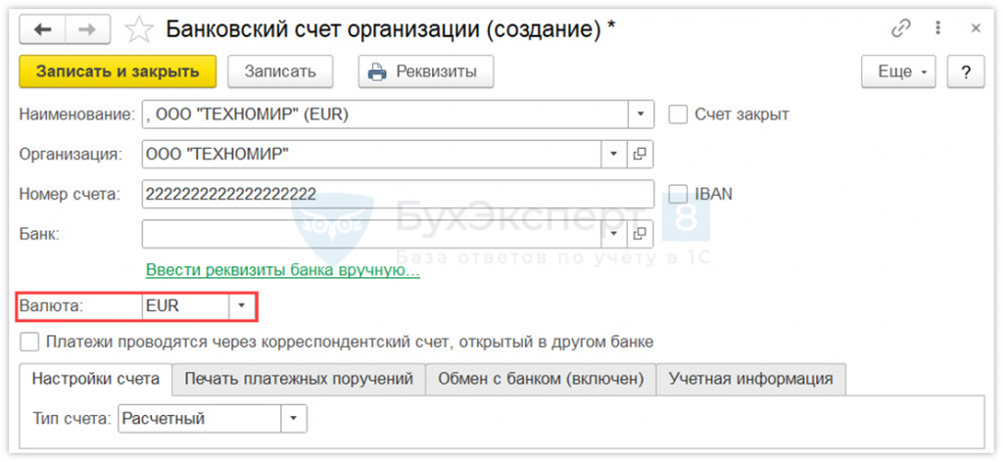Image resolution: width=1003 pixels, height=462 pixels.
Task: Click the empty Банк input field
Action: tap(372, 234)
